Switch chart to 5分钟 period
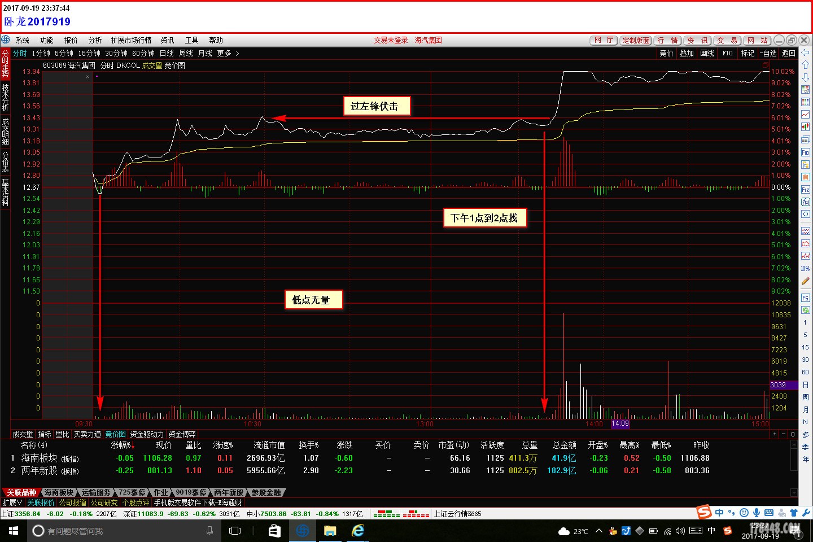813x542 pixels. (x=64, y=53)
